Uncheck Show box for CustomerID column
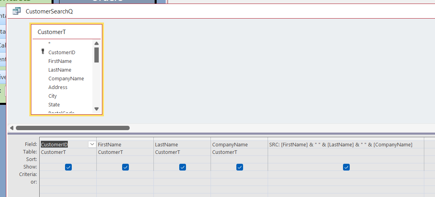Screen dimensions: 435x197 pos(68,167)
